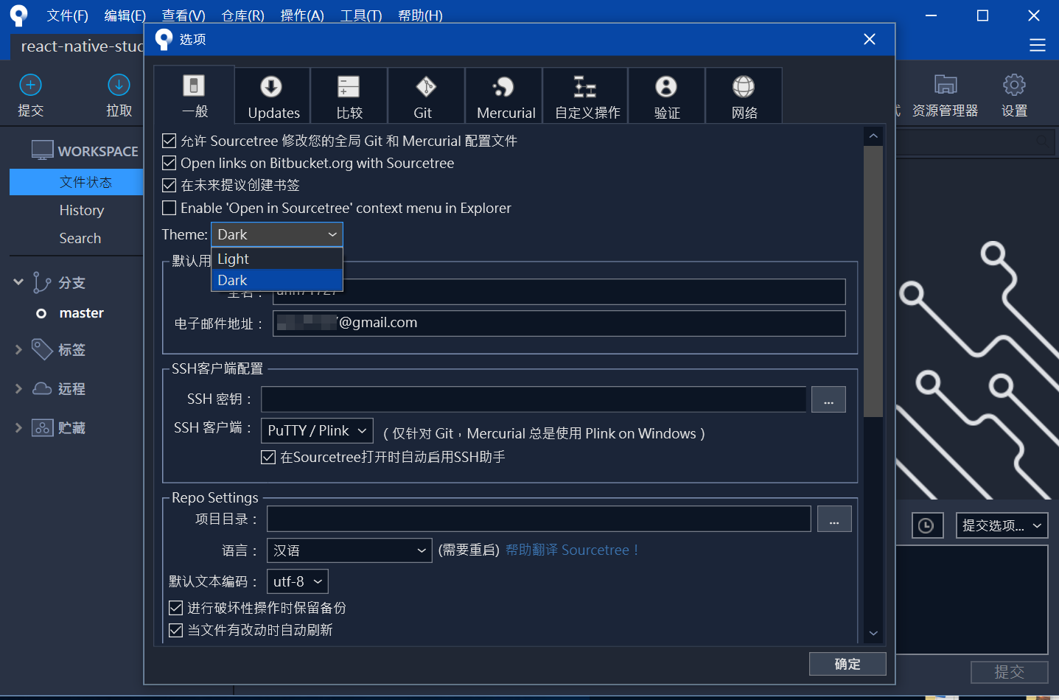1059x700 pixels.
Task: Browse for 项目目录 with the ... button
Action: tap(834, 519)
